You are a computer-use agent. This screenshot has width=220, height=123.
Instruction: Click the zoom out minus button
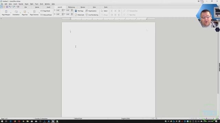pos(200,119)
